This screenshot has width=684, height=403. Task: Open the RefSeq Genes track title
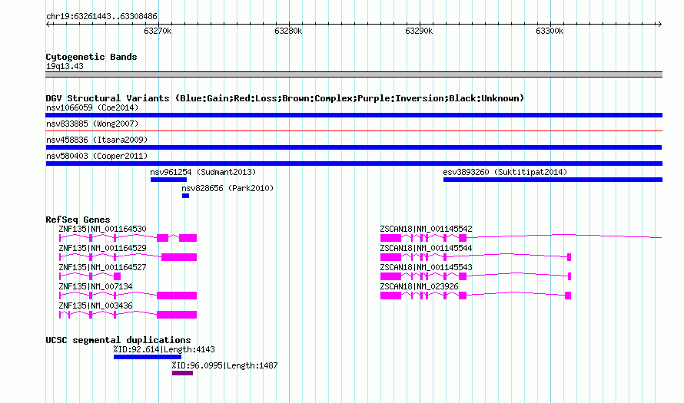pos(78,220)
